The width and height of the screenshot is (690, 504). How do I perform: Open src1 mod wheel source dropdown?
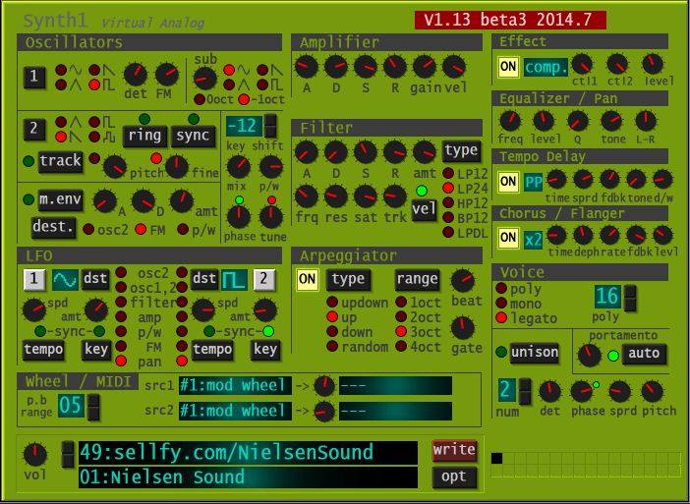[236, 385]
